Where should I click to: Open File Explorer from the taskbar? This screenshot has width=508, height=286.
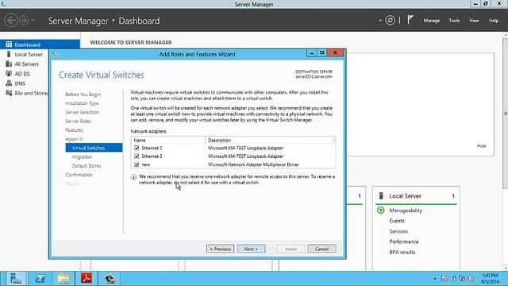click(63, 279)
